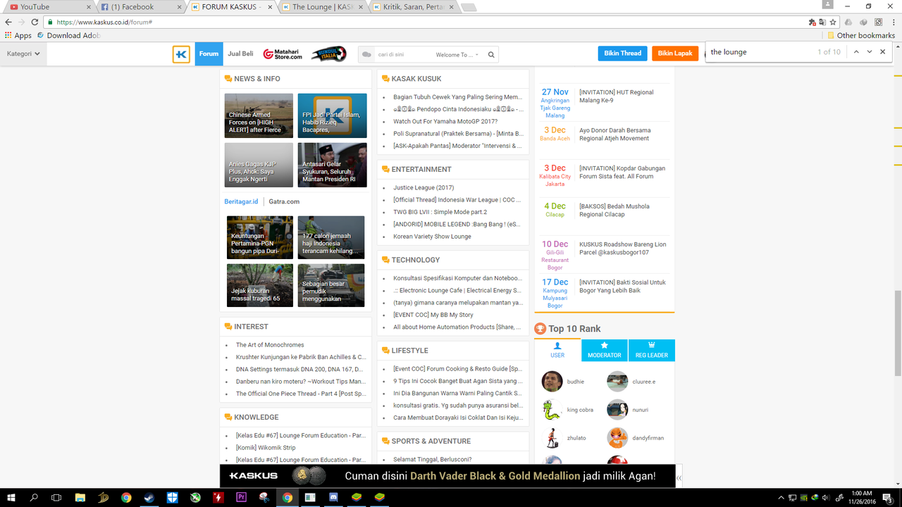Open Steam from the taskbar
The width and height of the screenshot is (902, 507).
pos(149,497)
